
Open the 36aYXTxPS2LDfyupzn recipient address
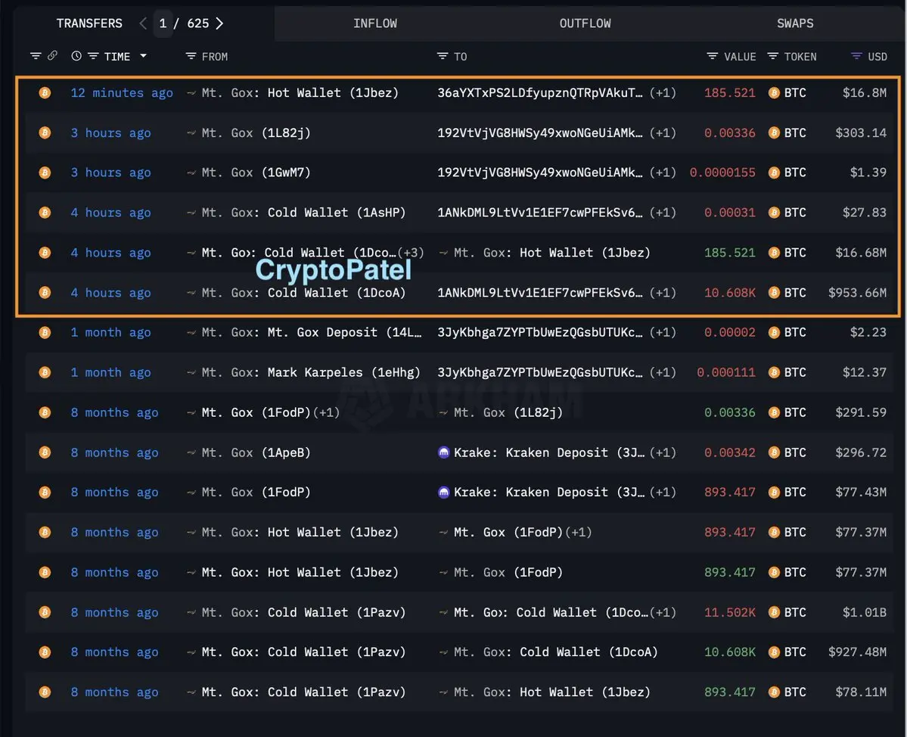pyautogui.click(x=540, y=93)
